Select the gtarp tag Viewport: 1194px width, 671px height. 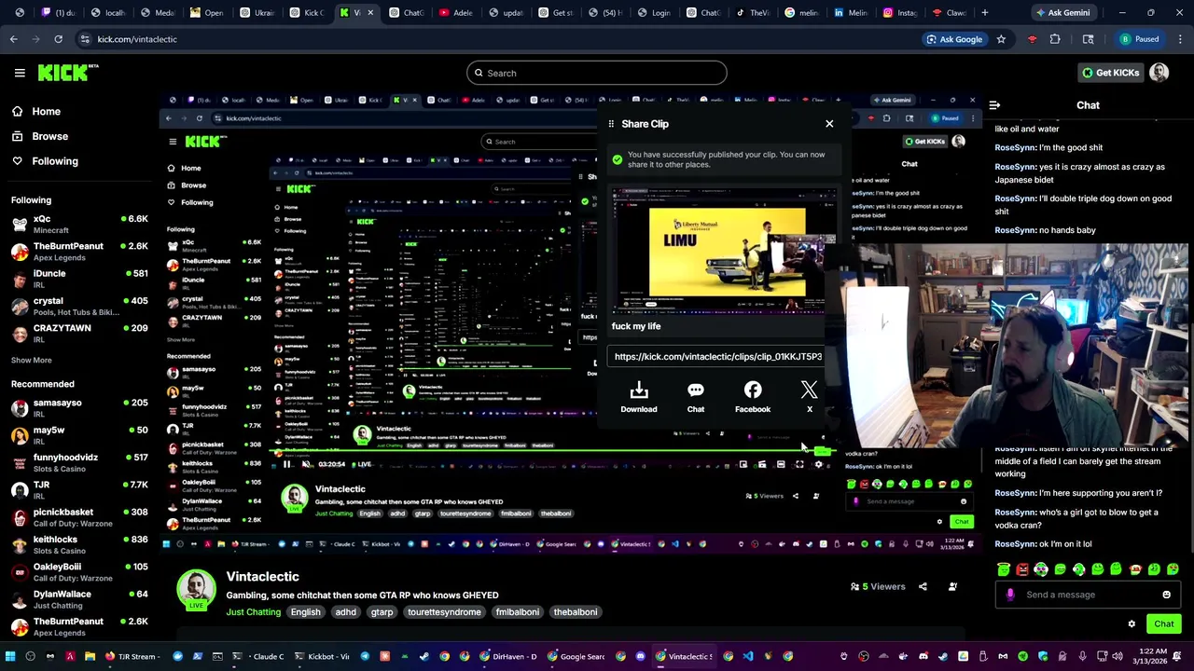coord(382,612)
